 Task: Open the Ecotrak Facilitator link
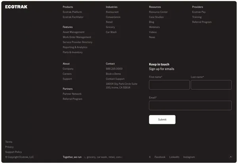pyautogui.click(x=73, y=17)
